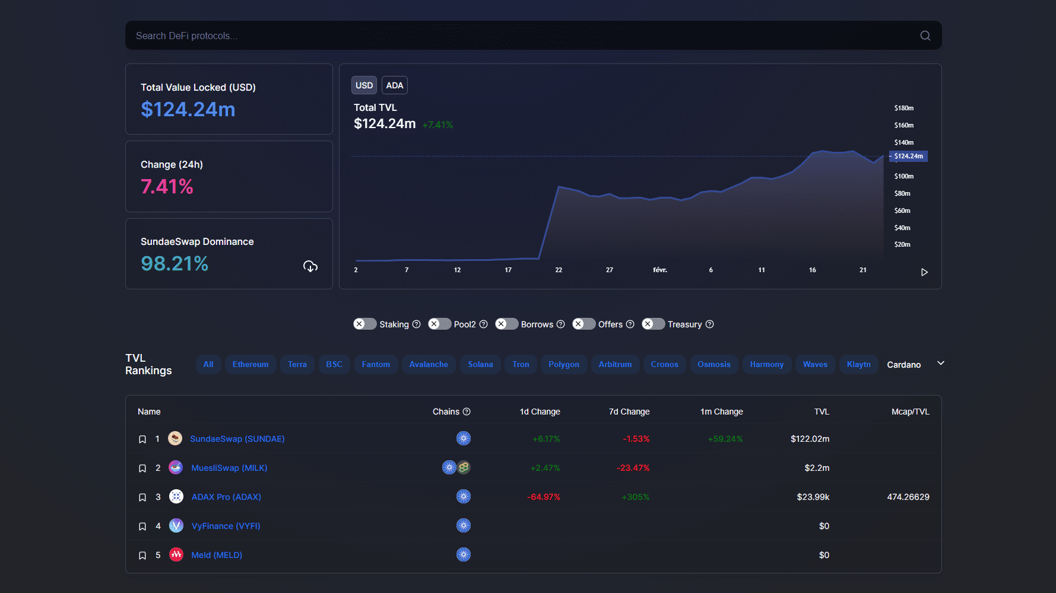The width and height of the screenshot is (1056, 593).
Task: Open the SundaeSwap (SUNDAE) protocol link
Action: (237, 439)
